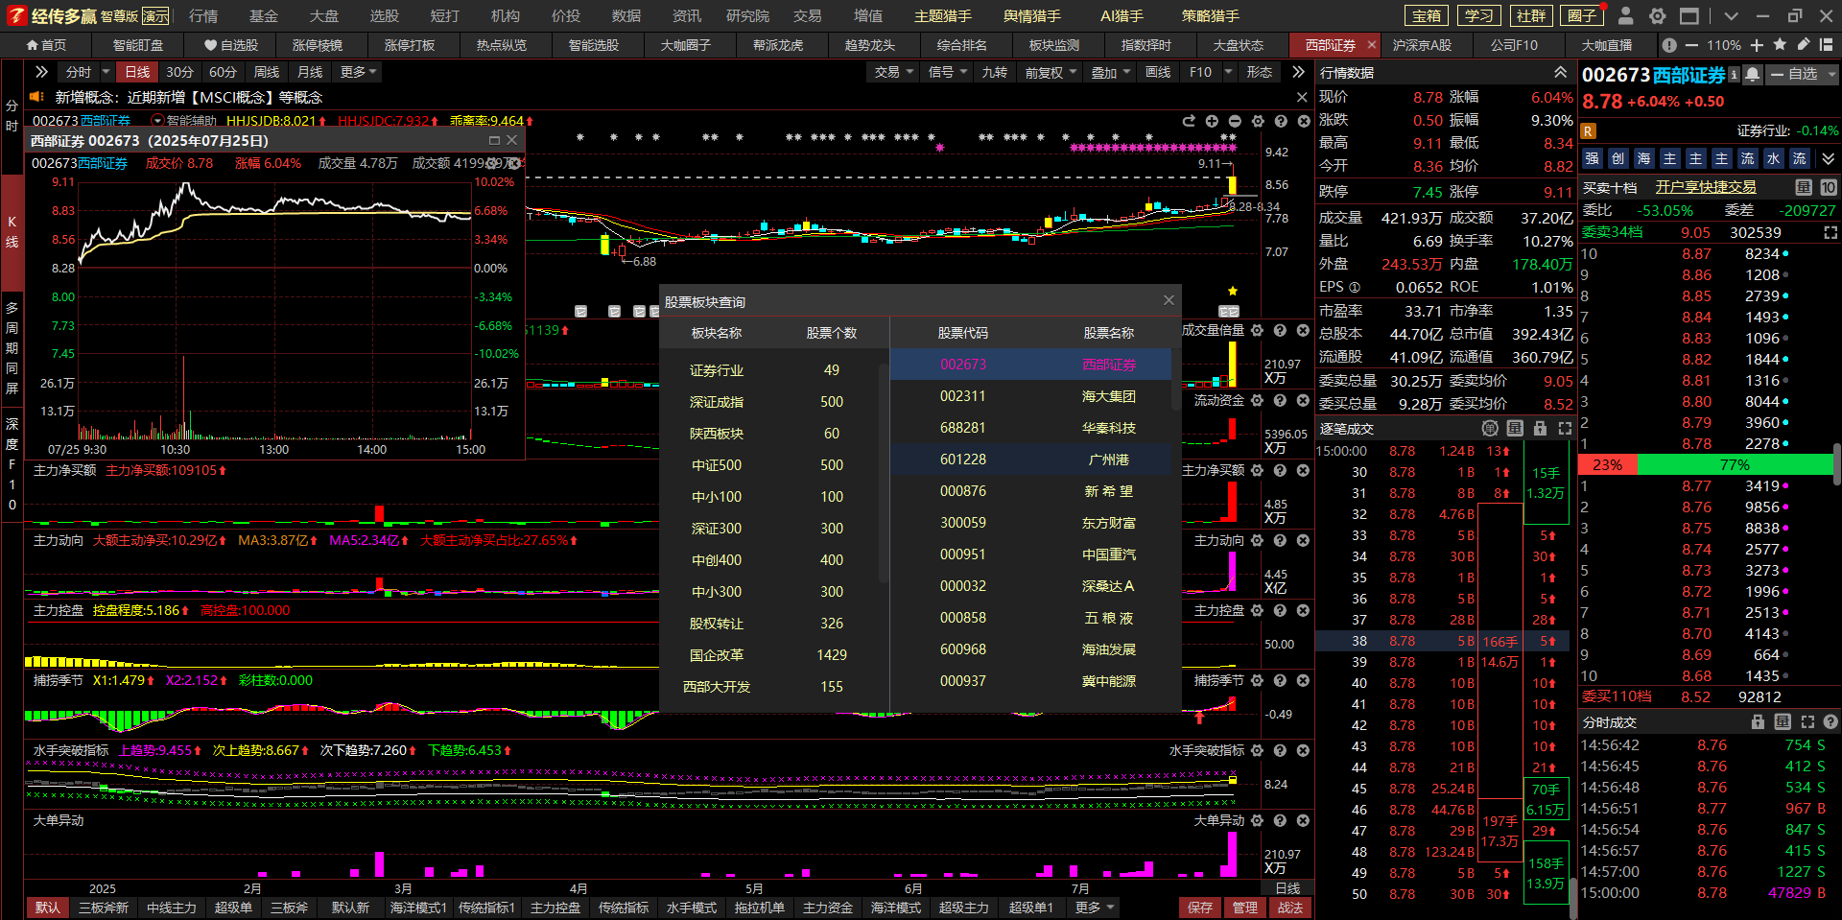Image resolution: width=1842 pixels, height=920 pixels.
Task: Expand more tags with the double-down chevron
Action: click(x=1828, y=158)
